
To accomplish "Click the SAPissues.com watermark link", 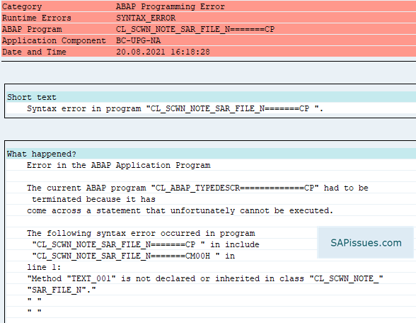I will coord(366,243).
